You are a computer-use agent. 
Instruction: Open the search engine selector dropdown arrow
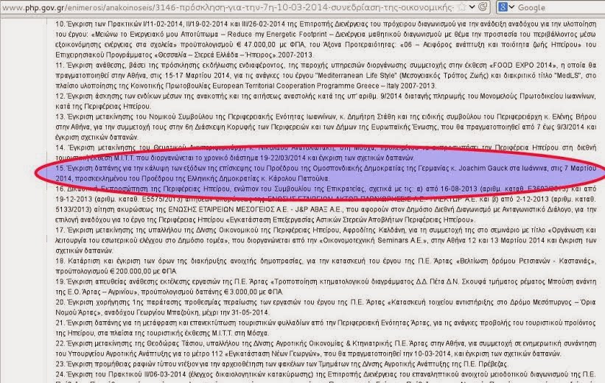tap(511, 7)
